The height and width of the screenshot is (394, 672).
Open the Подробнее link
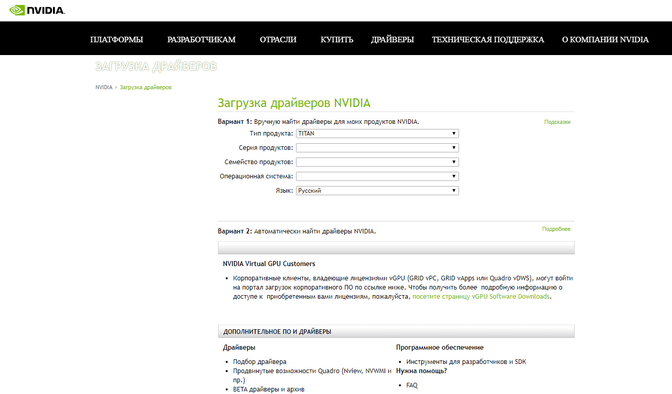[556, 229]
